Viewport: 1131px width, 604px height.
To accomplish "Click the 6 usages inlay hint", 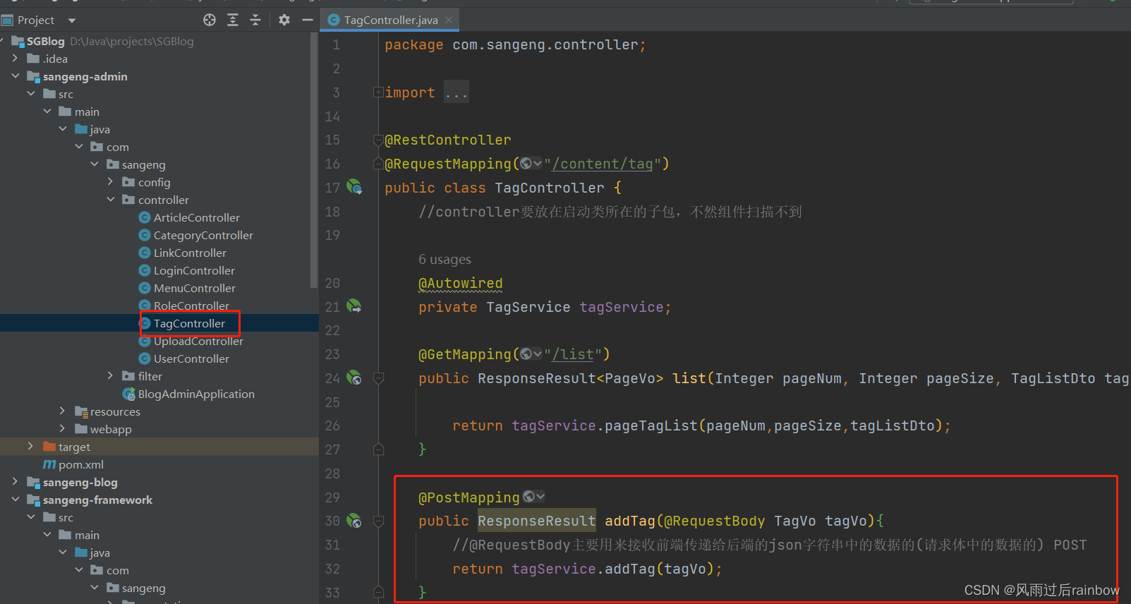I will [x=444, y=260].
